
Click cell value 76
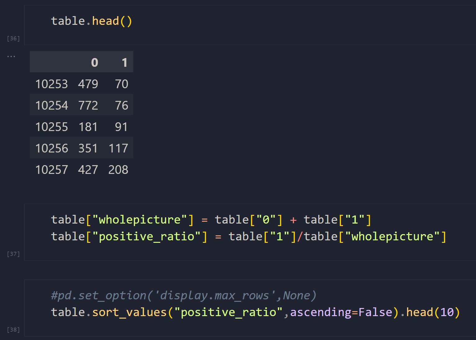(121, 106)
